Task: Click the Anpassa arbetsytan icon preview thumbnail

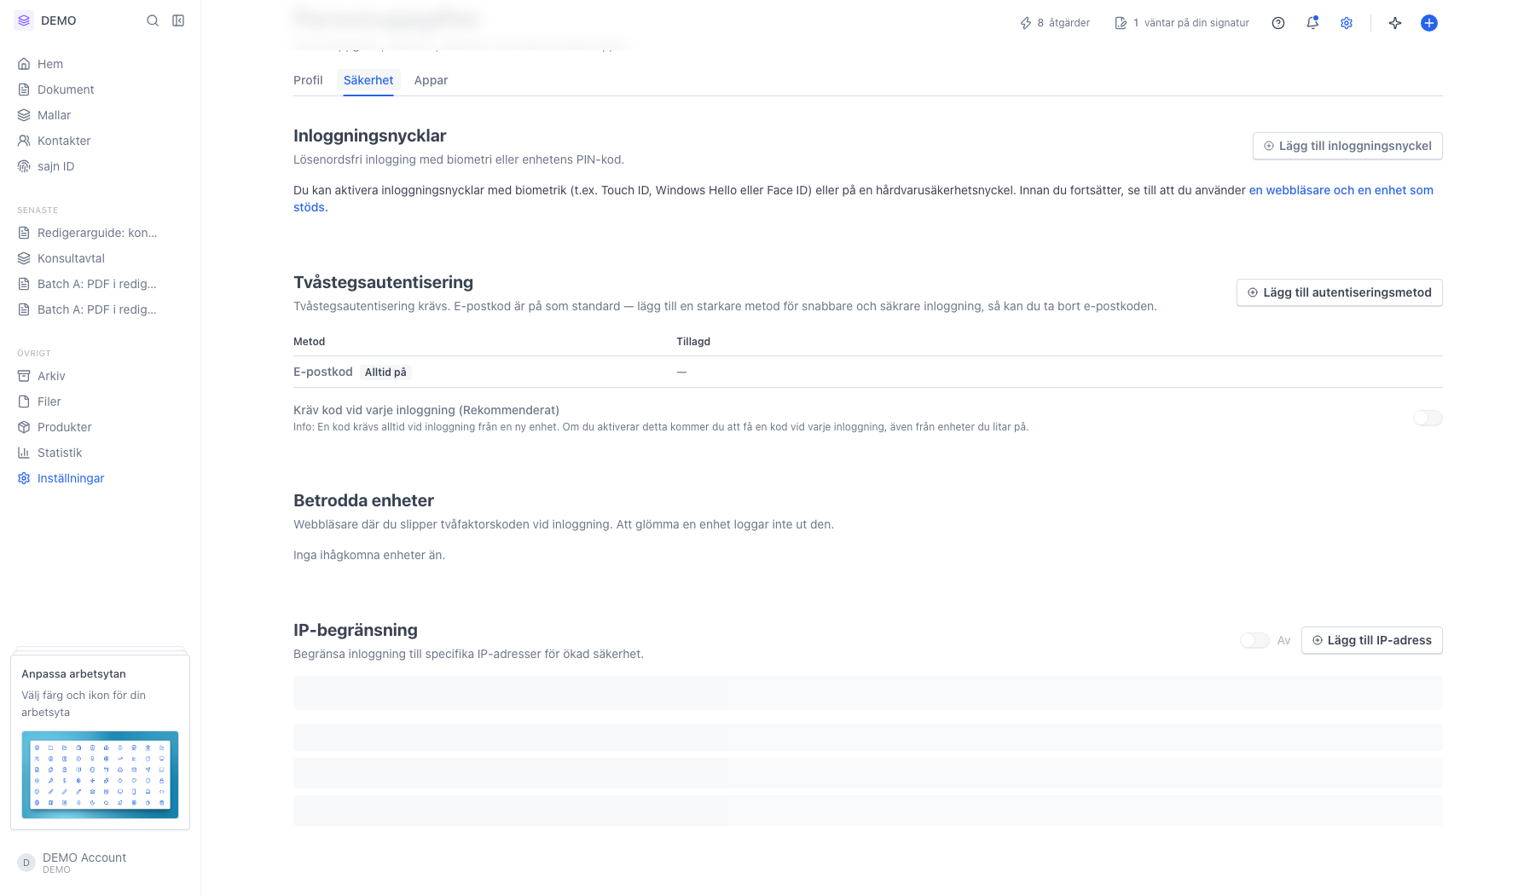Action: click(100, 774)
